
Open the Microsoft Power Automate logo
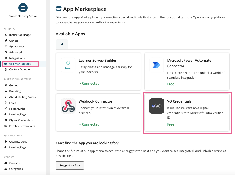156,65
